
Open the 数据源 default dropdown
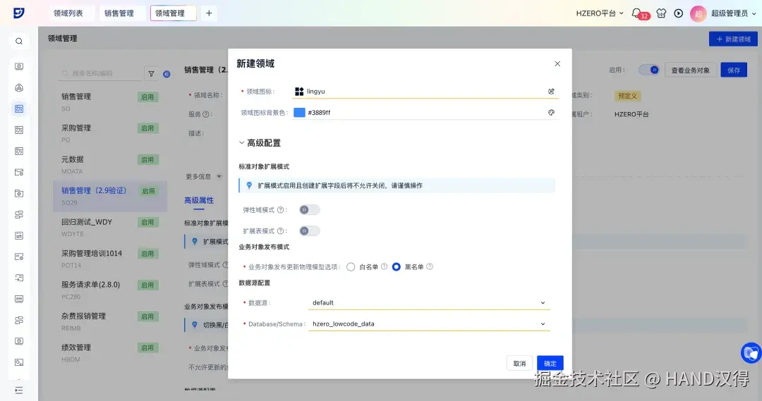coord(429,303)
